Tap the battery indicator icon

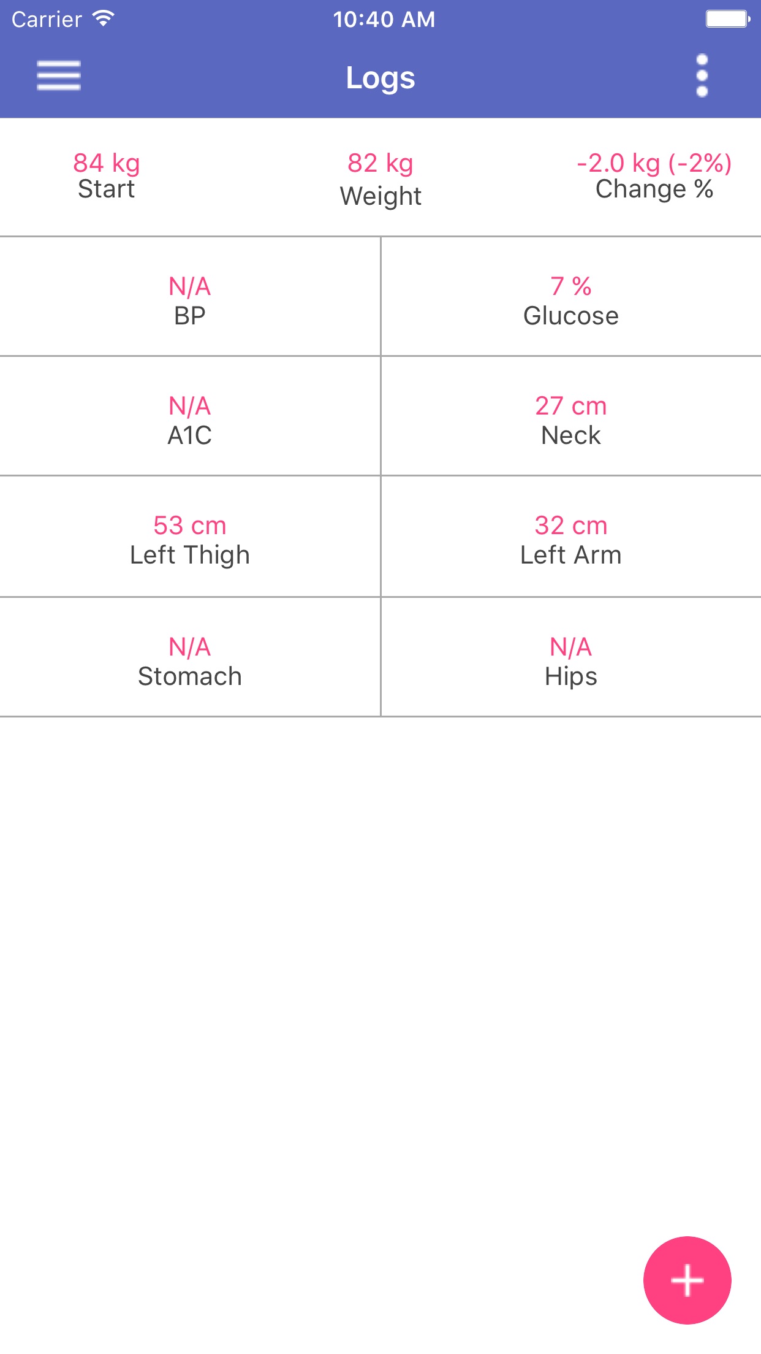coord(728,19)
